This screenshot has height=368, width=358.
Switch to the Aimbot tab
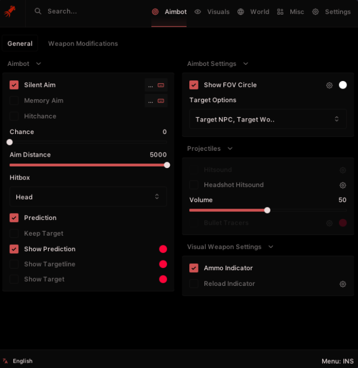pyautogui.click(x=169, y=12)
